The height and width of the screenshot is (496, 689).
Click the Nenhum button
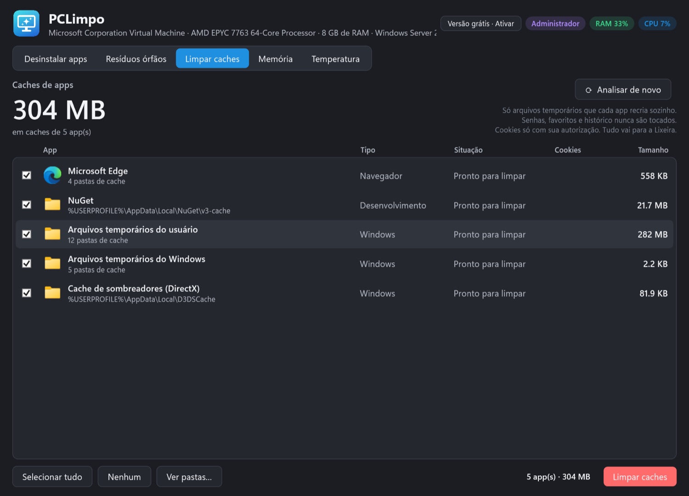(x=124, y=477)
